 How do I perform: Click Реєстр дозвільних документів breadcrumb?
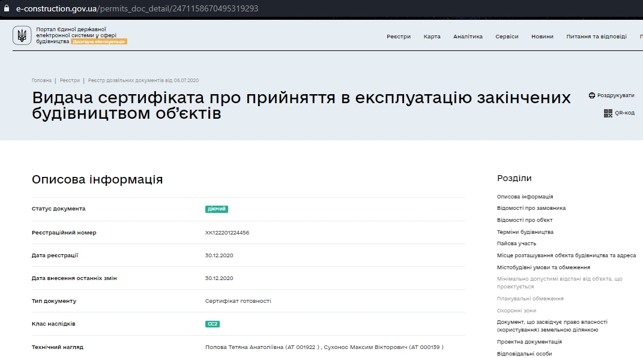[x=143, y=80]
